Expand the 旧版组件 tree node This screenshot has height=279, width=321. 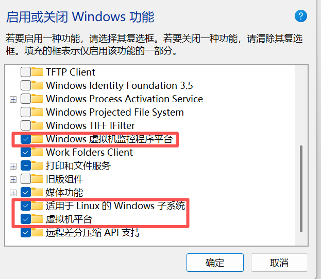pos(13,179)
